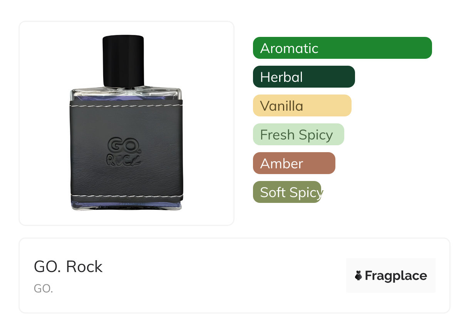Click the word Aromatic in the green bar

[x=289, y=48]
